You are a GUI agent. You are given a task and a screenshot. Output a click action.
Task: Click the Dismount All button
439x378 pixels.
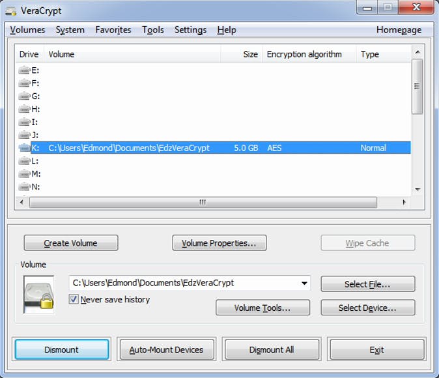coord(272,349)
